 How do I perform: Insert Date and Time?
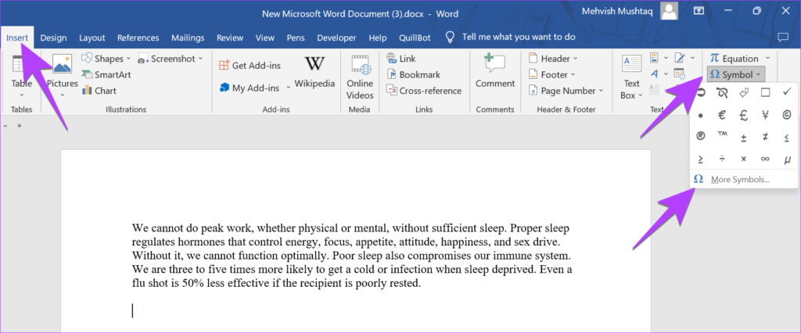coord(680,74)
